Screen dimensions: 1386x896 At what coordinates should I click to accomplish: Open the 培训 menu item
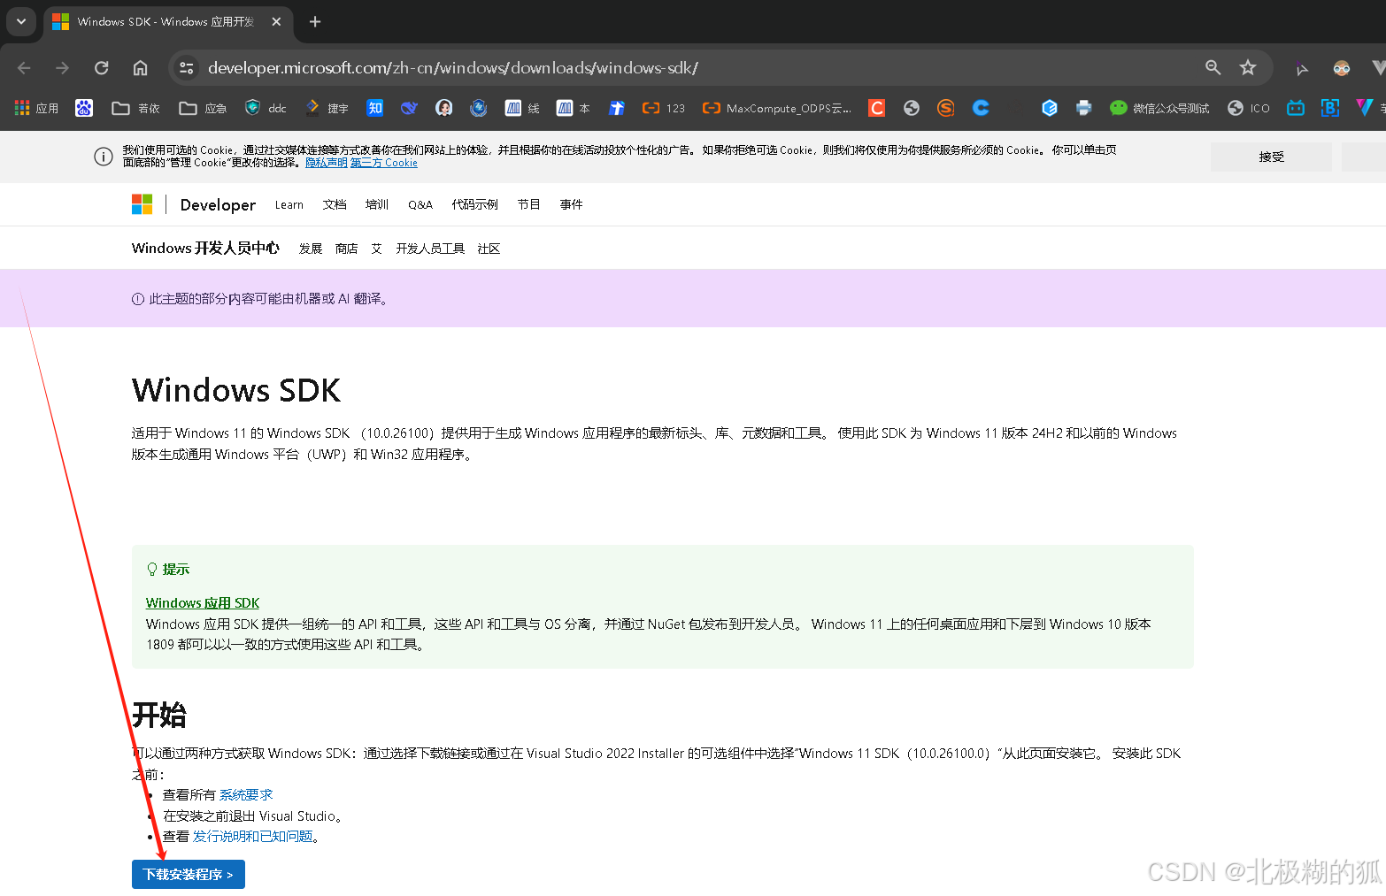(x=377, y=204)
